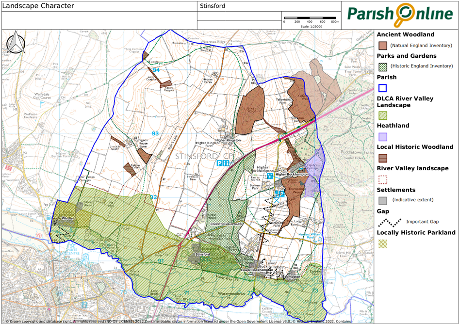Click the scale bar in the header

310,18
